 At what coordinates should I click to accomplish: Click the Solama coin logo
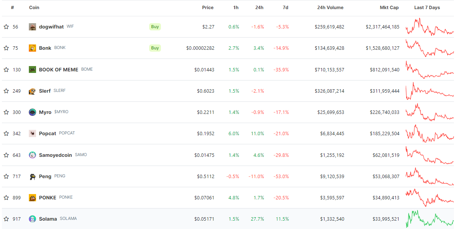pos(32,219)
